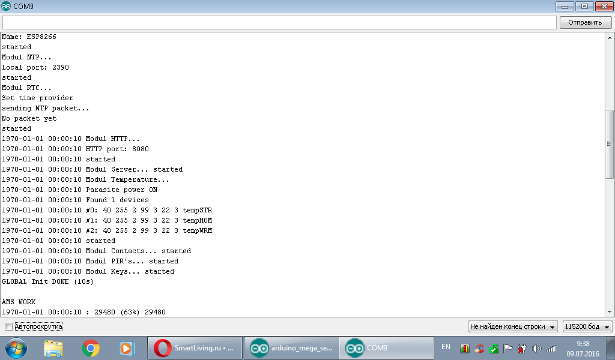Click the bar-graph monitor tray icon
This screenshot has width=615, height=360.
click(x=464, y=348)
